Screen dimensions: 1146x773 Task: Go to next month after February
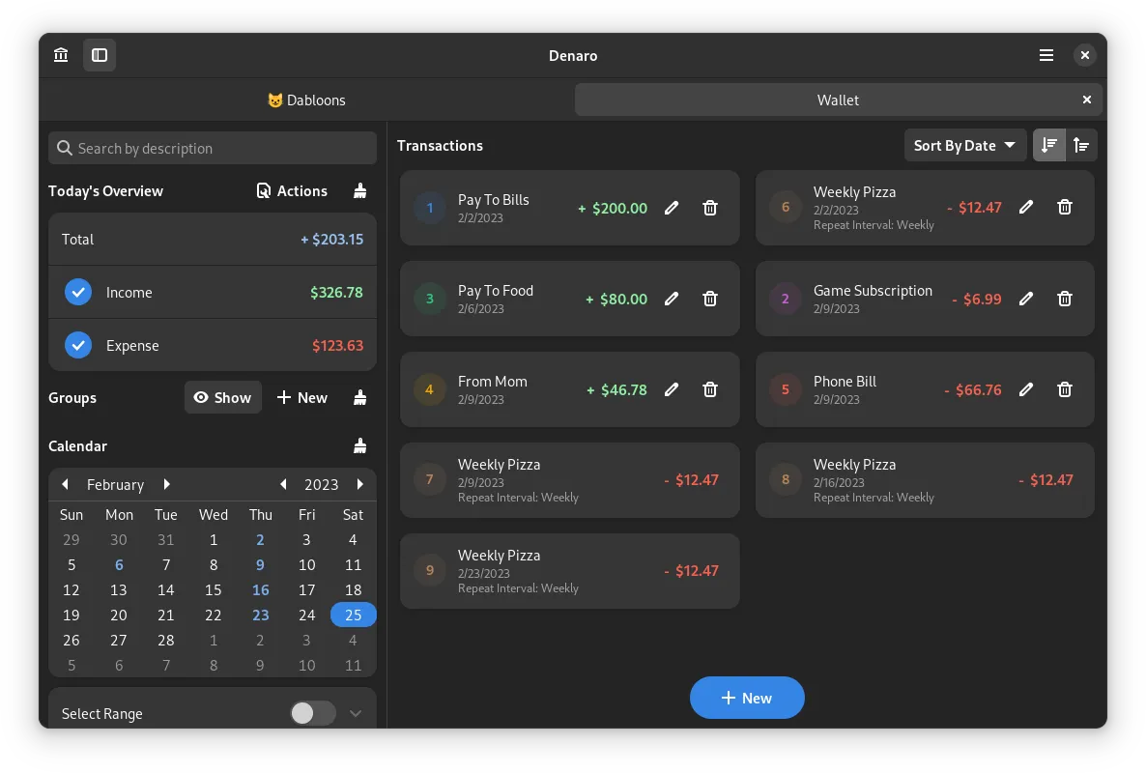pyautogui.click(x=167, y=484)
